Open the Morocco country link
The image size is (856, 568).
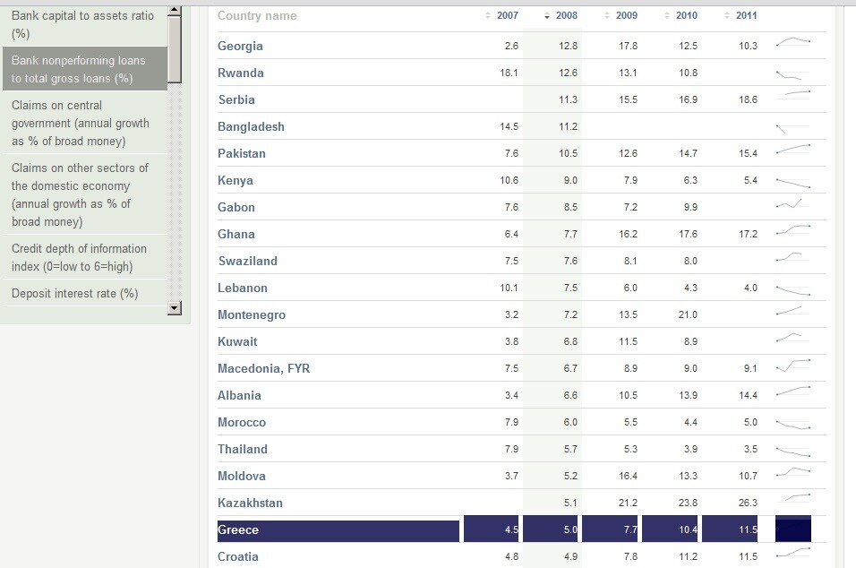(x=241, y=422)
